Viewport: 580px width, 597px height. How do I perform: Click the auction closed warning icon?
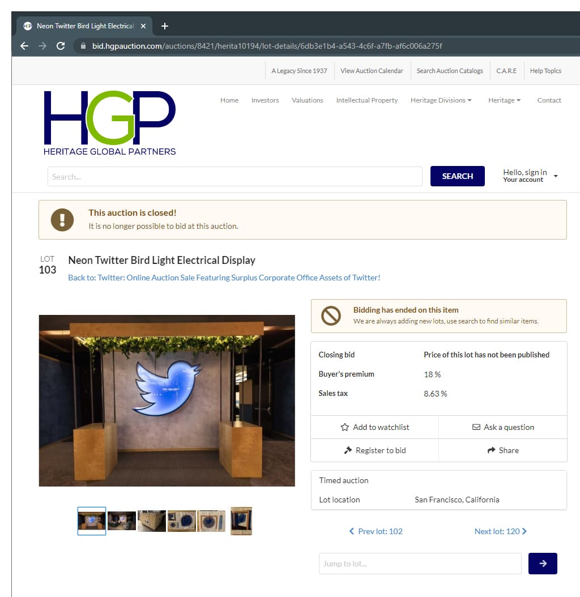click(x=62, y=220)
